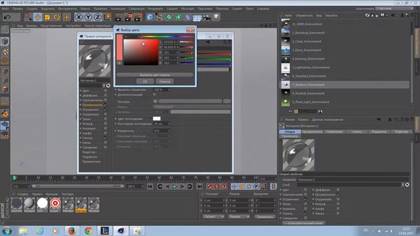Click the P parameter key button in timeline
Image resolution: width=420 pixels, height=236 pixels.
point(256,186)
